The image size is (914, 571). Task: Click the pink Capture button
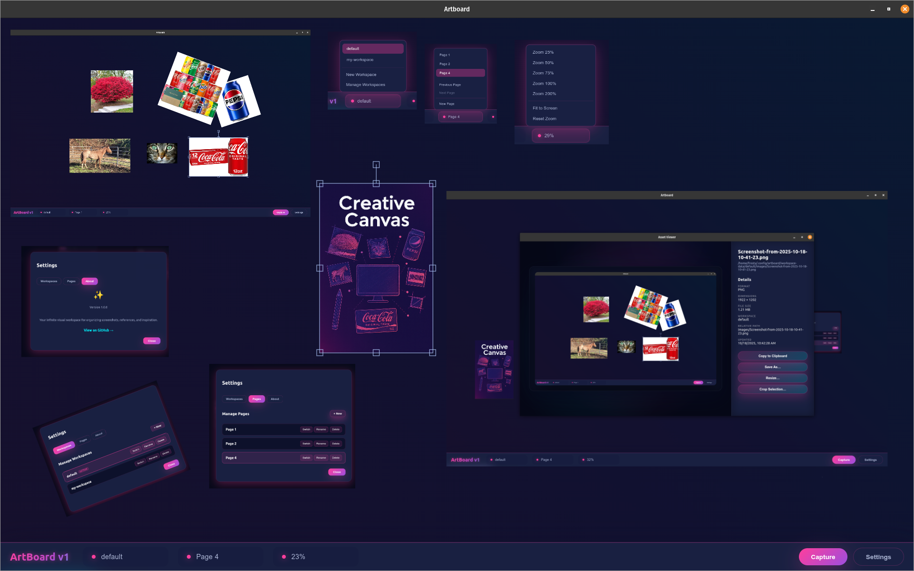823,557
